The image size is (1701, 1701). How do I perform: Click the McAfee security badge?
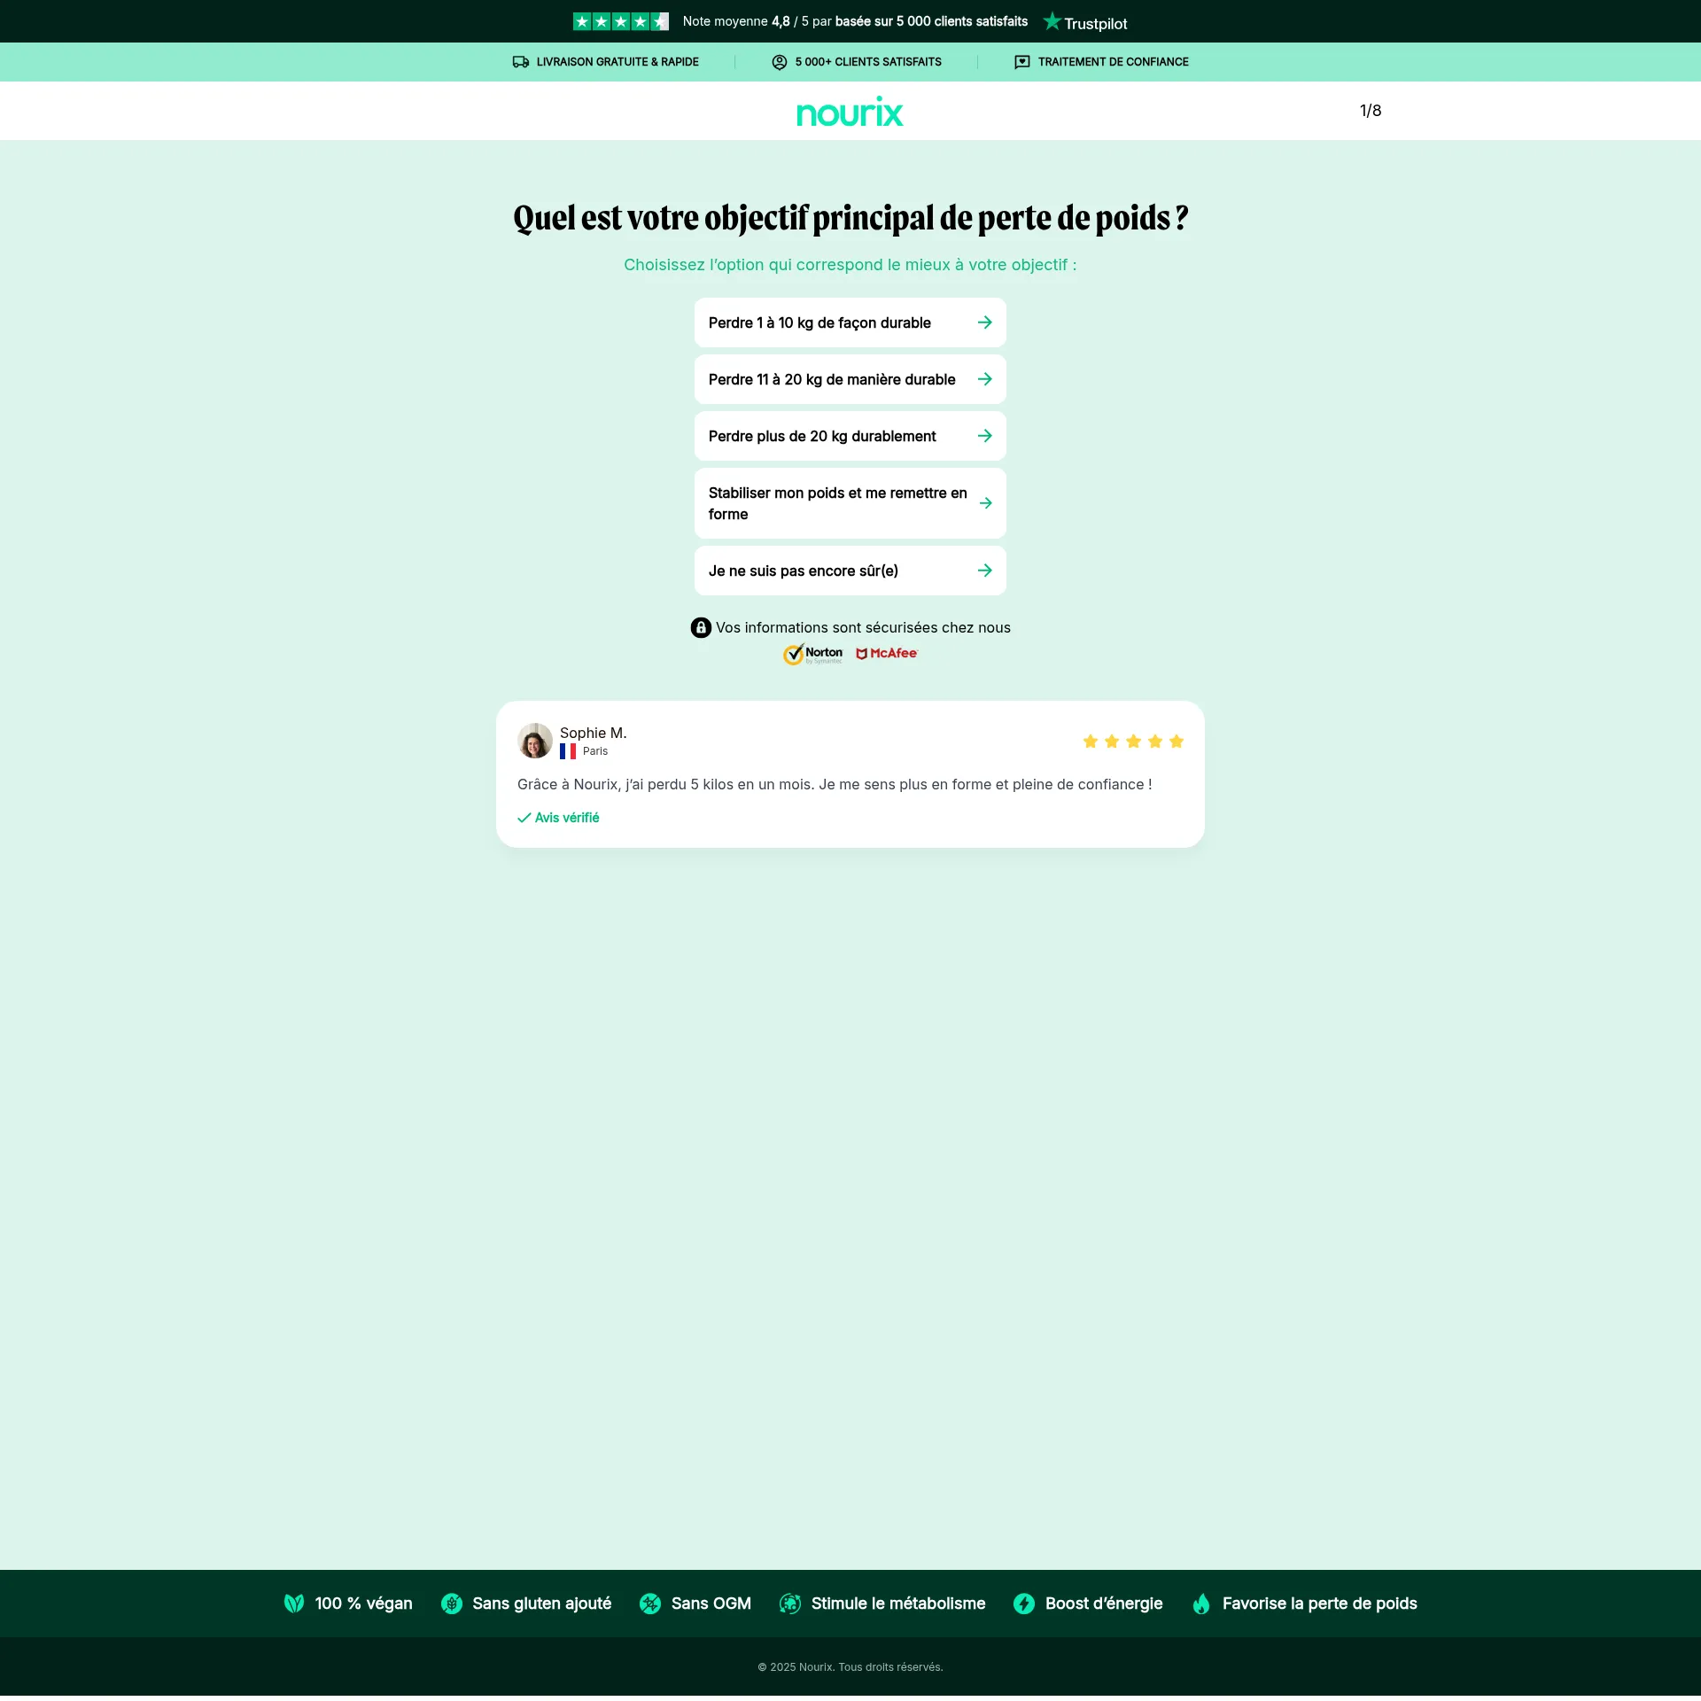[887, 654]
